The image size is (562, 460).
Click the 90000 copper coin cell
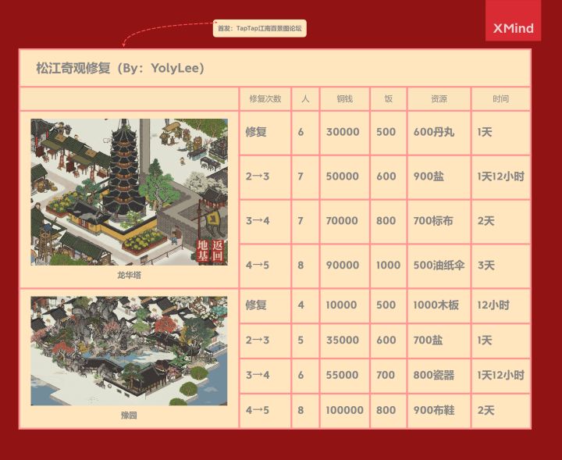click(345, 266)
